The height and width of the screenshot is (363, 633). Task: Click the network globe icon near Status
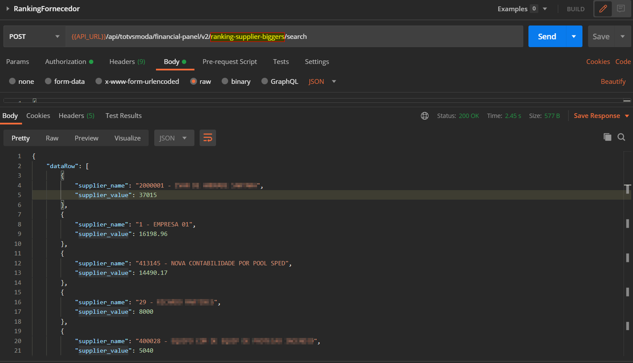425,116
